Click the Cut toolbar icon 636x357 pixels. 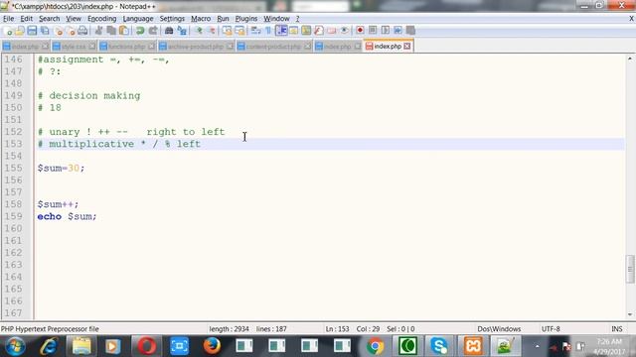98,31
